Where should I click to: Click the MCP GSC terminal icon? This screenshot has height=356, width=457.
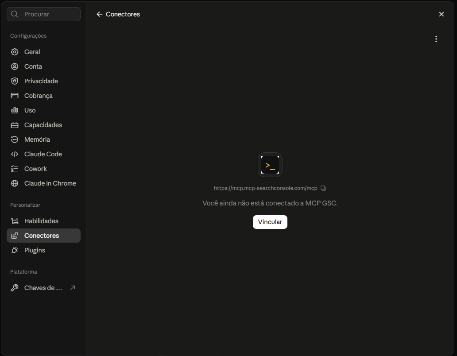click(270, 165)
